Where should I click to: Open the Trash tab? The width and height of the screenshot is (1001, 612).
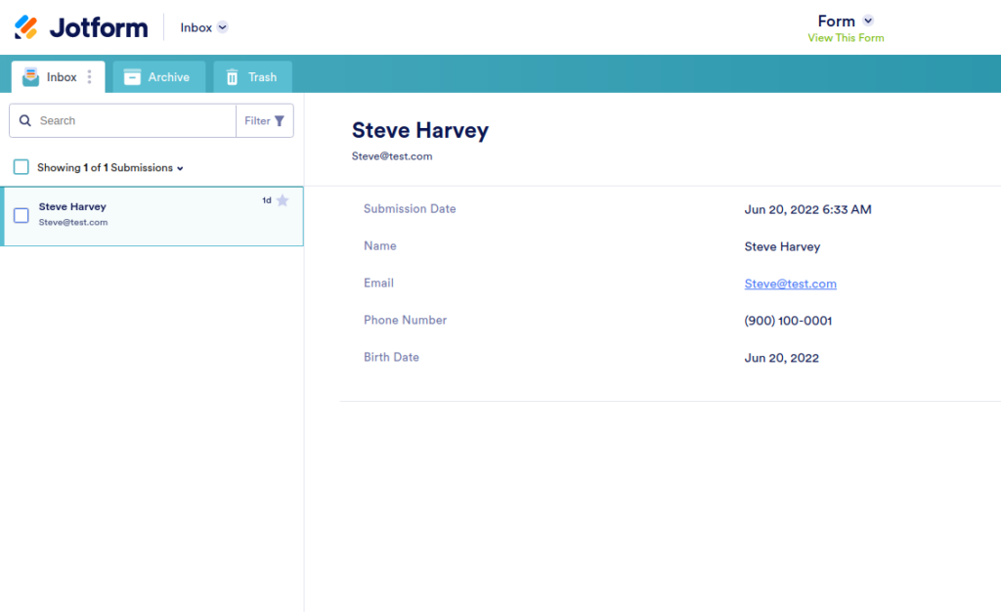(x=252, y=77)
